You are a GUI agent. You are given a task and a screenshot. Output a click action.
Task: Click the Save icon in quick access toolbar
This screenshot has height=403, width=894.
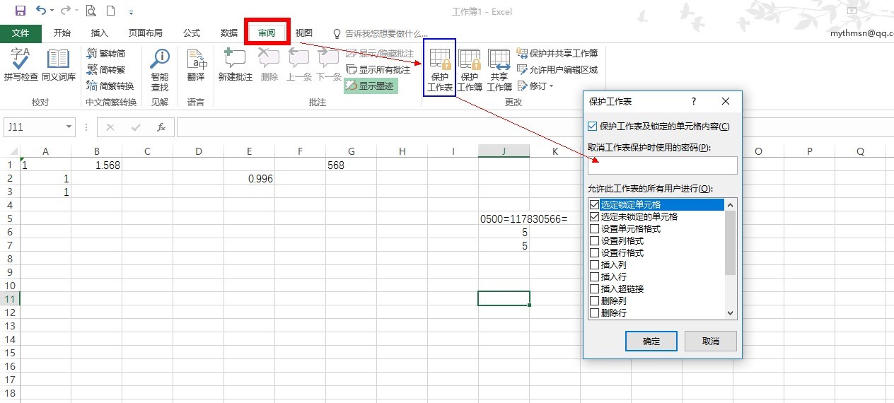(x=20, y=11)
